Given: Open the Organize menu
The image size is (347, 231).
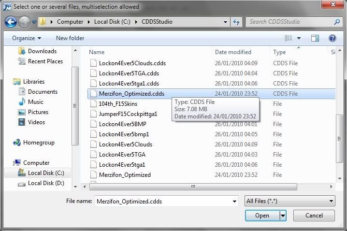Looking at the screenshot, I should [x=27, y=38].
